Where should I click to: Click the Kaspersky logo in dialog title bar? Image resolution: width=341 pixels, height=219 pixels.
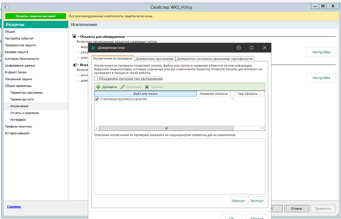[x=93, y=48]
